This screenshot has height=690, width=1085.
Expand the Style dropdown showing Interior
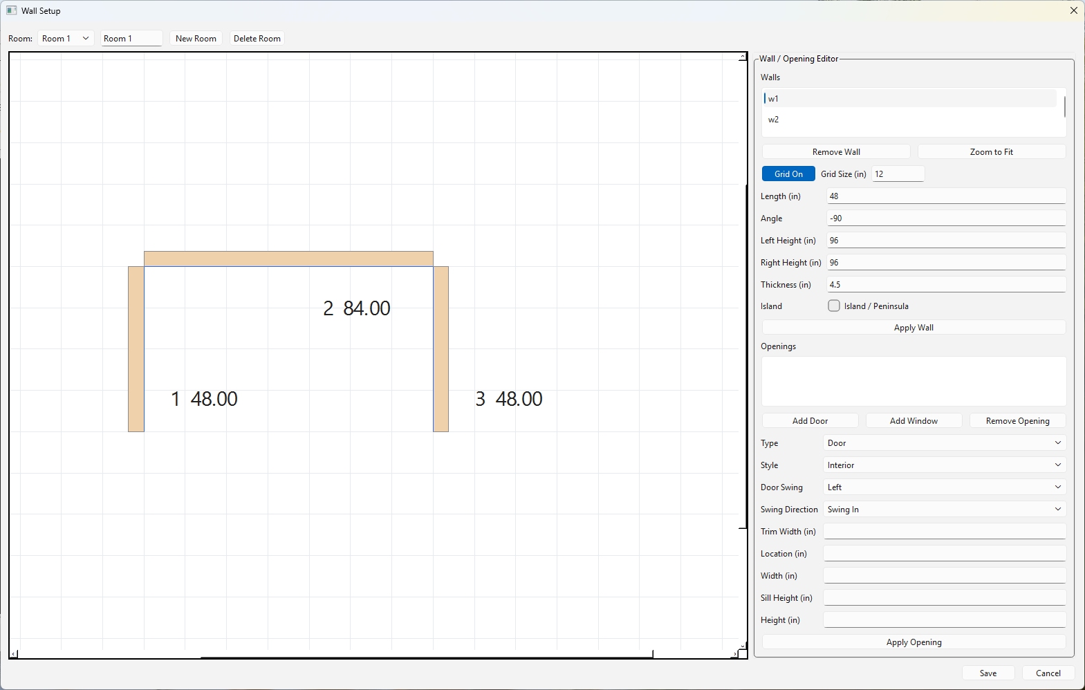pyautogui.click(x=945, y=465)
